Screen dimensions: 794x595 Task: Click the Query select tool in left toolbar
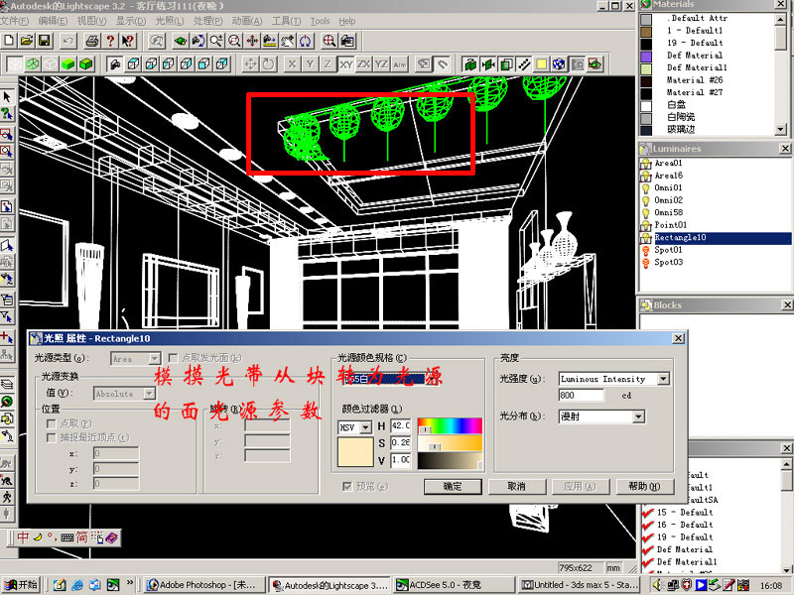pos(7,113)
